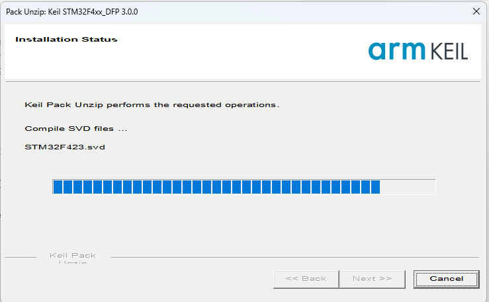Click the disabled Next >> button
The height and width of the screenshot is (302, 489).
tap(373, 279)
